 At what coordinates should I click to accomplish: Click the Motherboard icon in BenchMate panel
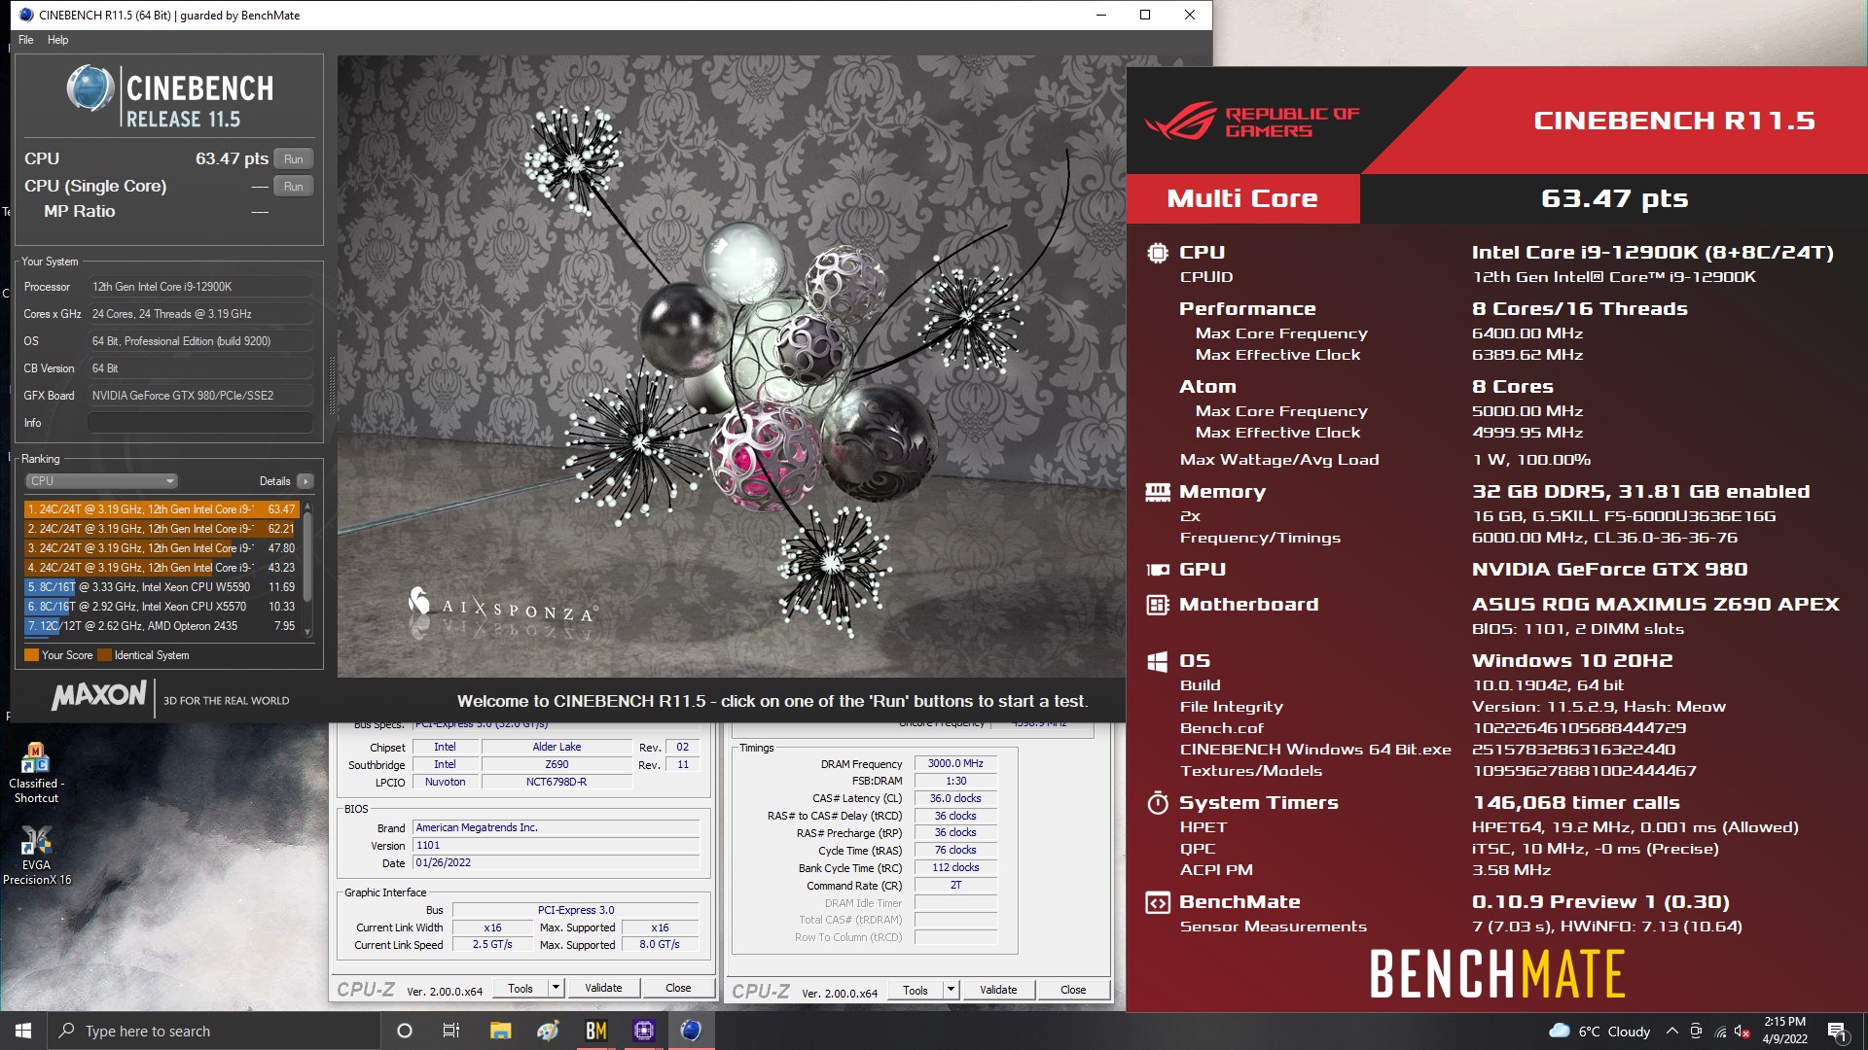1157,605
